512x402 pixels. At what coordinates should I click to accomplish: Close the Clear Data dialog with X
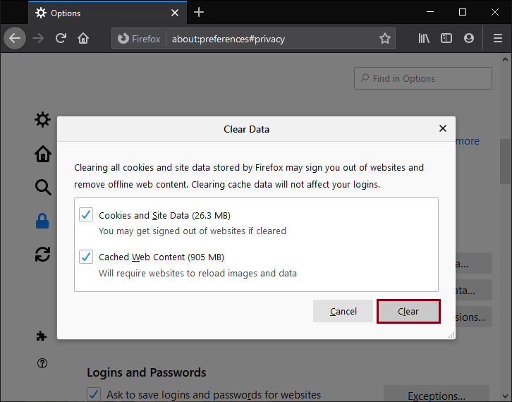coord(443,128)
